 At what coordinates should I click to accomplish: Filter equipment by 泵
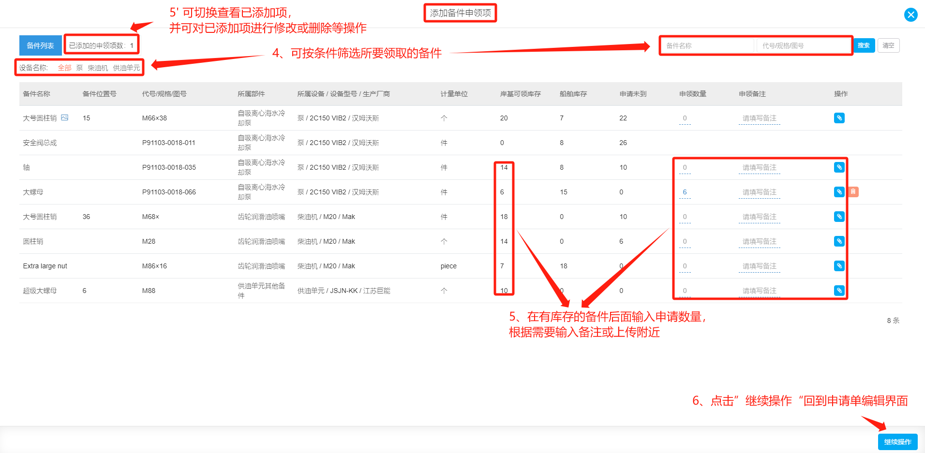tap(79, 68)
